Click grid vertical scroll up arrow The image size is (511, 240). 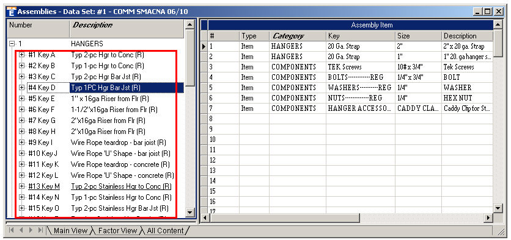pos(498,25)
